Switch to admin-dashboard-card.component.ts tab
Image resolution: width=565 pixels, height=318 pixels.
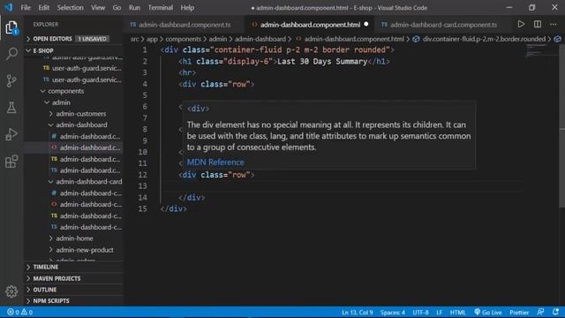443,25
